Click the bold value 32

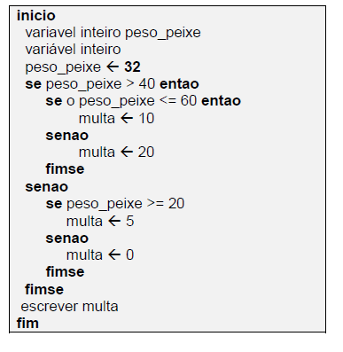[x=132, y=67]
